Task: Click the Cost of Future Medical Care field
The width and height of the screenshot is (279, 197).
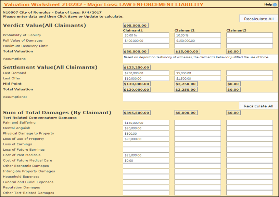Action: click(145, 160)
